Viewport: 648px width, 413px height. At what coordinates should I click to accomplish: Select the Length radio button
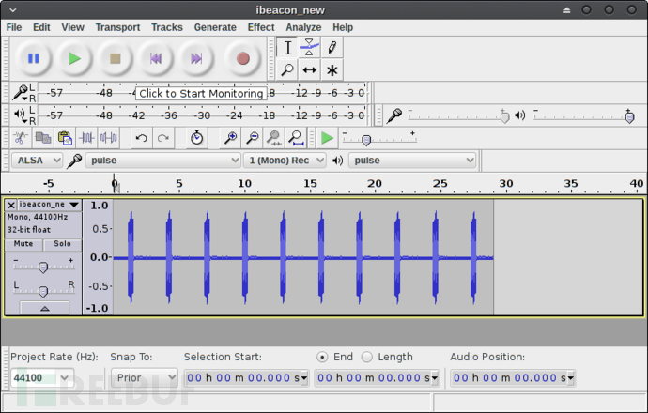[x=366, y=358]
